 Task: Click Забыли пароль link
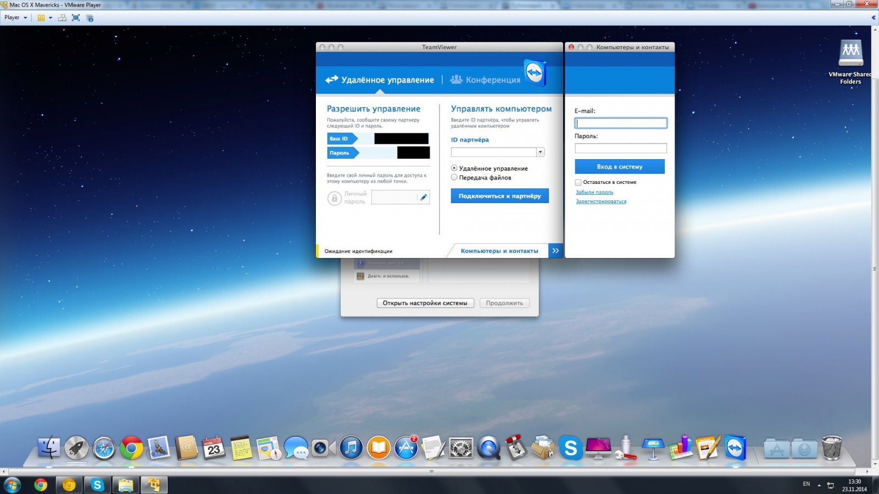click(594, 192)
